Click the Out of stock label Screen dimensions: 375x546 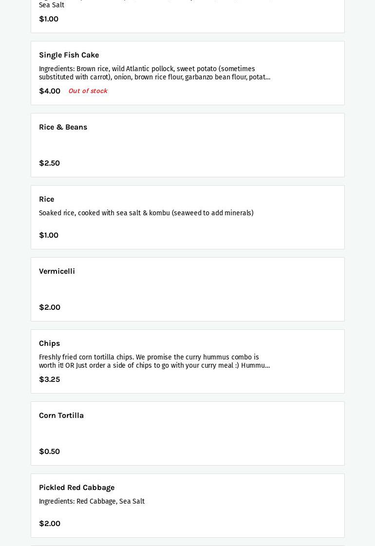[88, 91]
